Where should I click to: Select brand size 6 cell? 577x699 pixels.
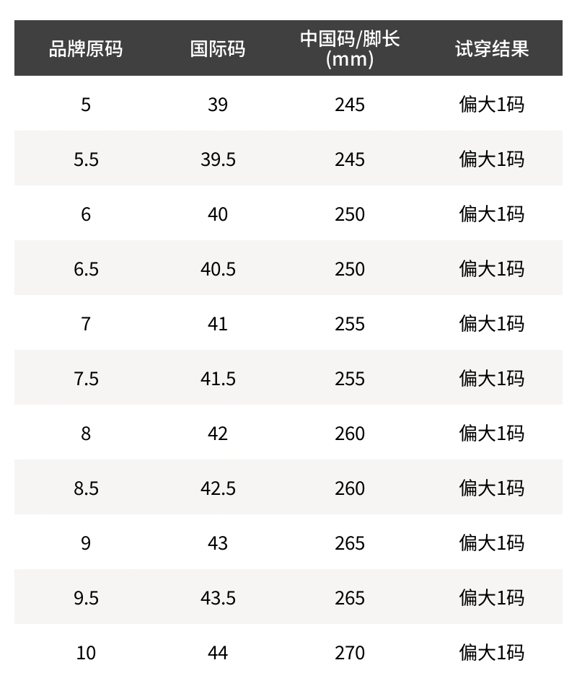coord(86,214)
